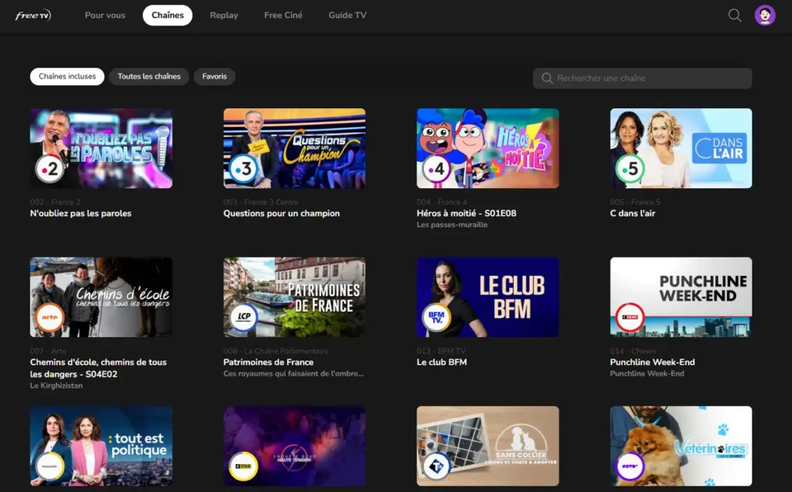Click the France 5 channel logo
The height and width of the screenshot is (492, 792).
click(x=629, y=168)
